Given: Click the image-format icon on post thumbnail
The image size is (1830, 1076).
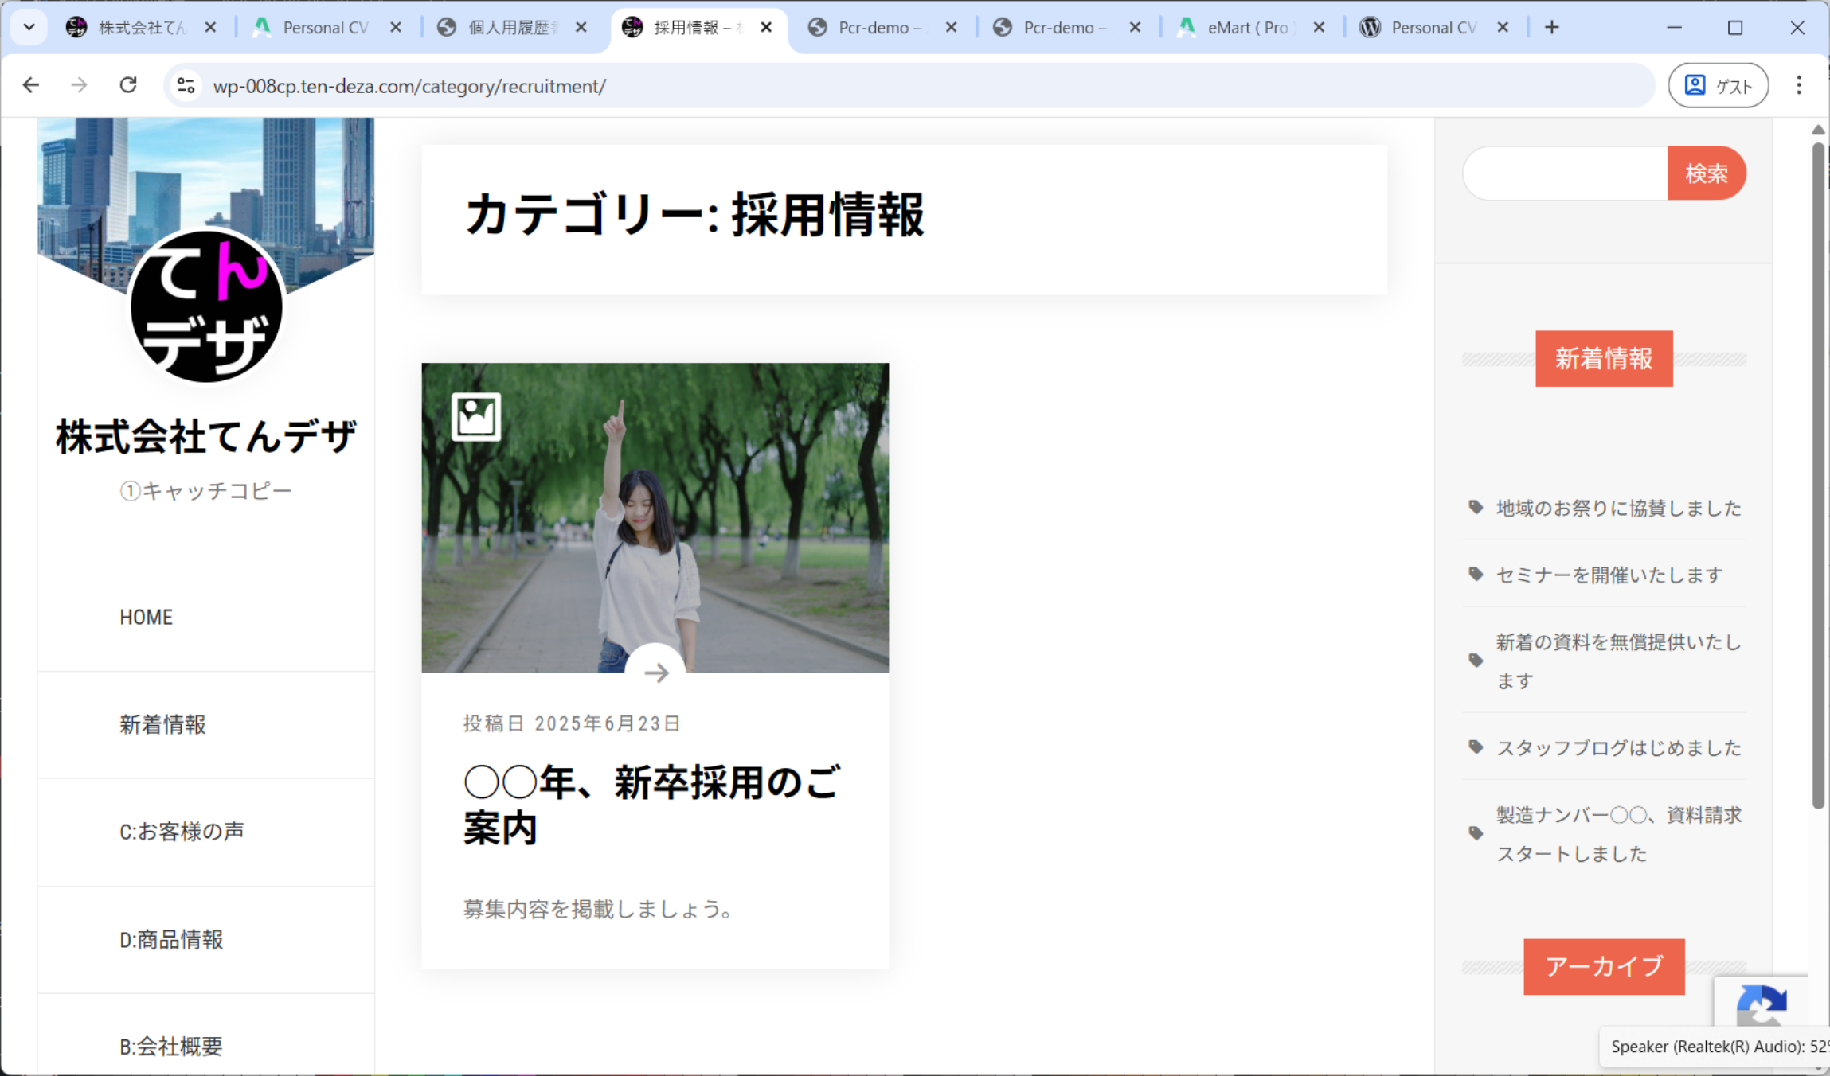Looking at the screenshot, I should pyautogui.click(x=476, y=416).
